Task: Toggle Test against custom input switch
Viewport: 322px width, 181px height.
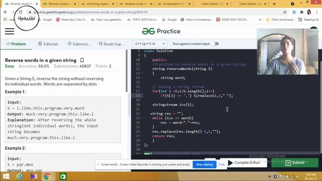Action: [x=215, y=44]
